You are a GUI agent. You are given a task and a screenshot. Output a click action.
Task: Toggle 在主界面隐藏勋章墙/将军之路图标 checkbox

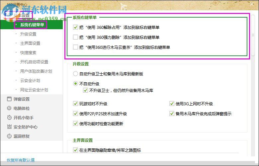[x=75, y=150]
